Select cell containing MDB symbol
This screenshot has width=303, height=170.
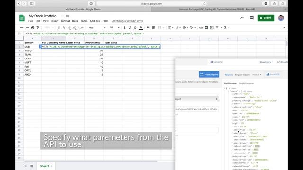[x=32, y=47]
